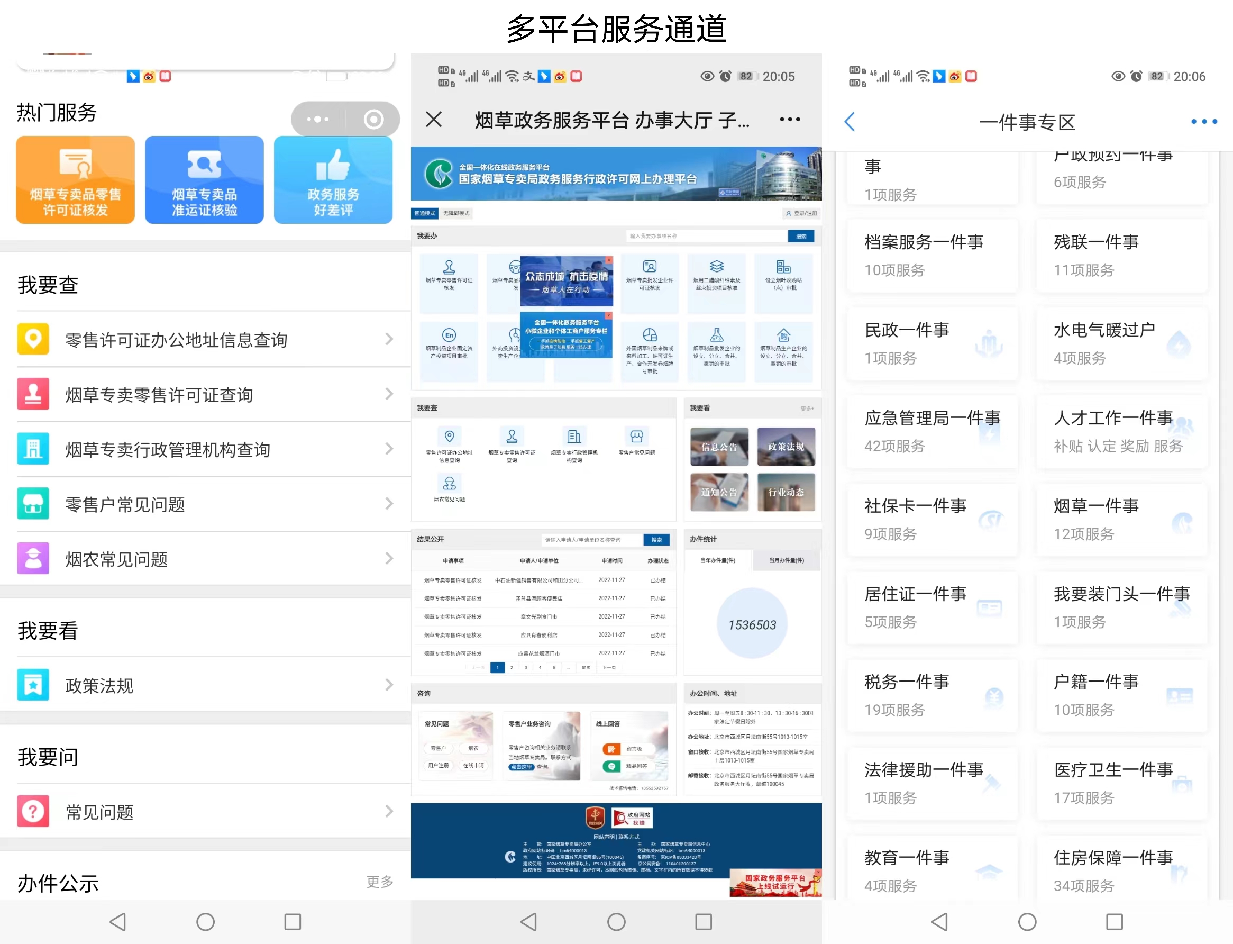
Task: Tap blue 搜索 button in 我要办
Action: tap(801, 236)
